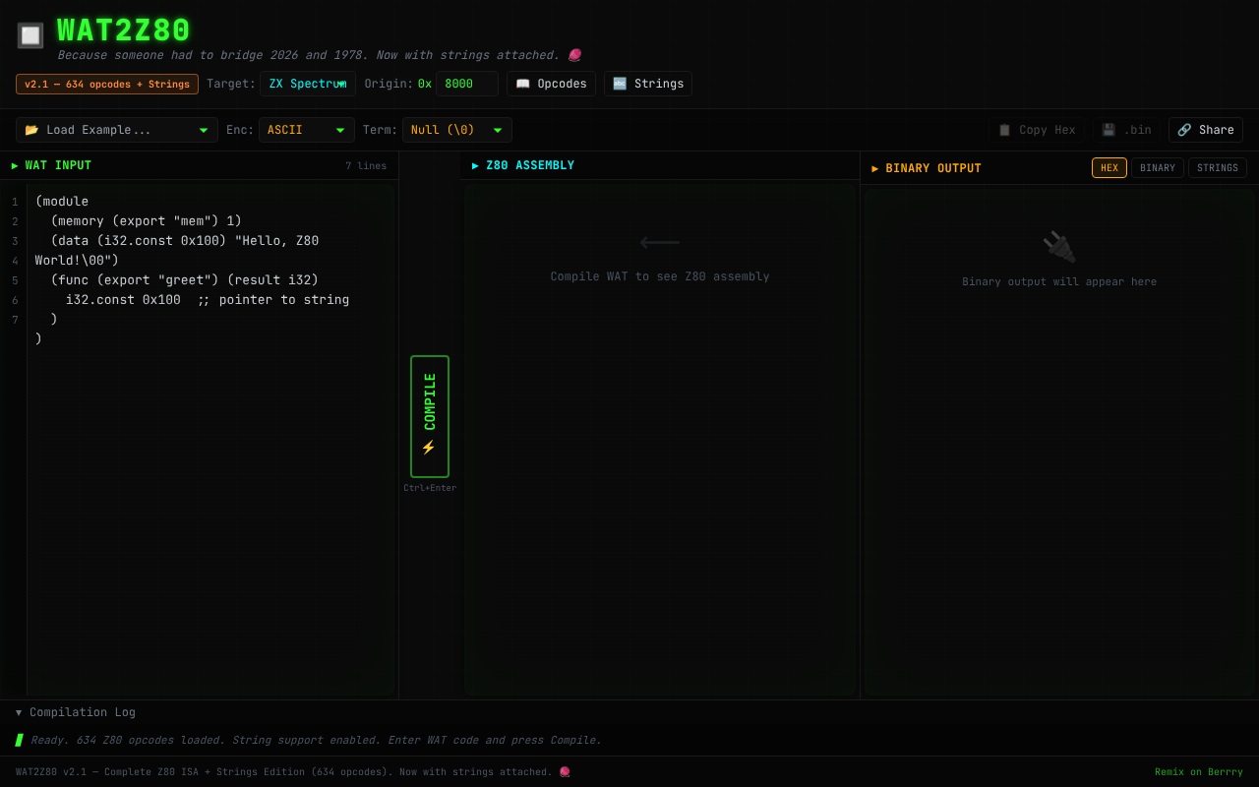Click the footer WAT2Z80 v2.1 text
1259x787 pixels.
(x=293, y=772)
